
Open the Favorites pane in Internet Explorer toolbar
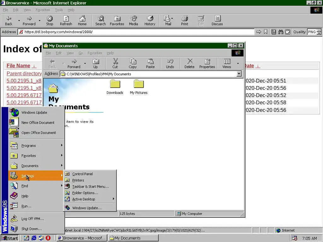pyautogui.click(x=117, y=20)
